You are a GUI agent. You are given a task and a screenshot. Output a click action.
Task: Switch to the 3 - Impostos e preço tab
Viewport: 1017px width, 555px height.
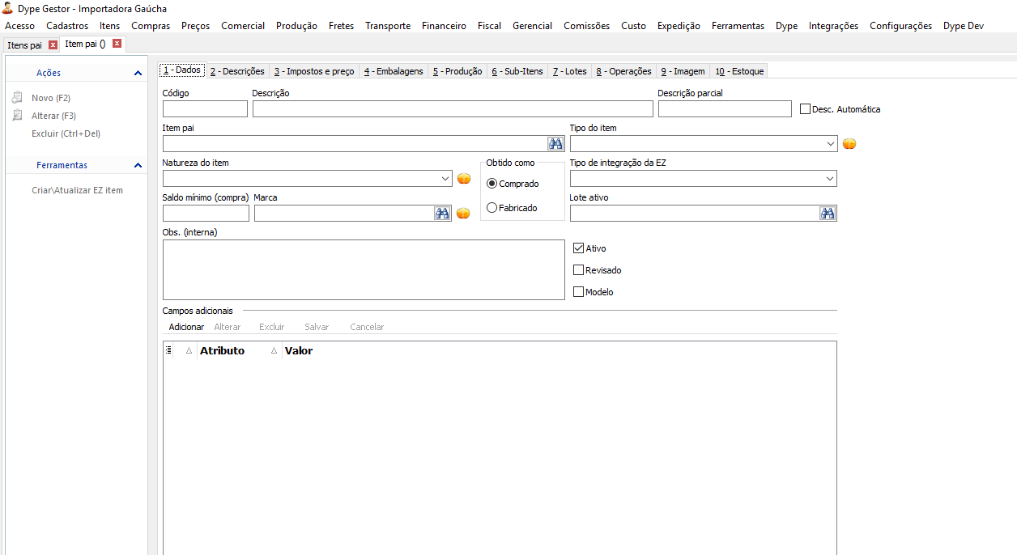point(314,71)
